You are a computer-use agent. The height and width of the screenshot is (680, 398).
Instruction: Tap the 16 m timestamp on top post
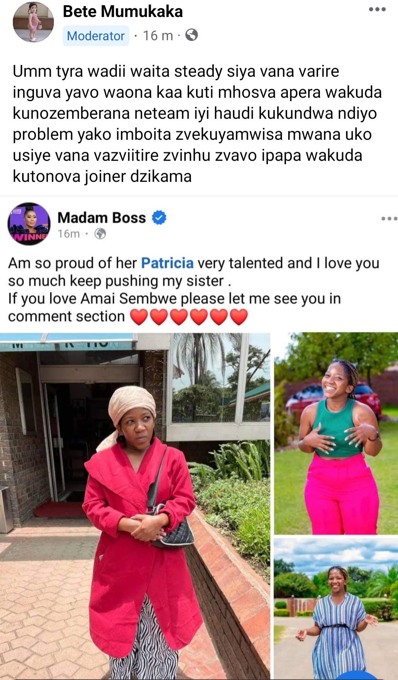coord(158,35)
